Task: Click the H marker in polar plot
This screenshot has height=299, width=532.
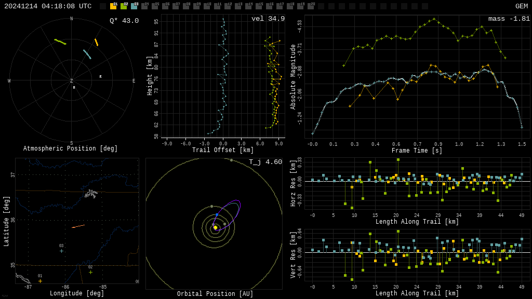Action: click(x=74, y=88)
